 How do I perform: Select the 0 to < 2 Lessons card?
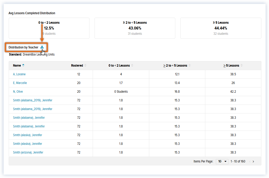click(49, 28)
